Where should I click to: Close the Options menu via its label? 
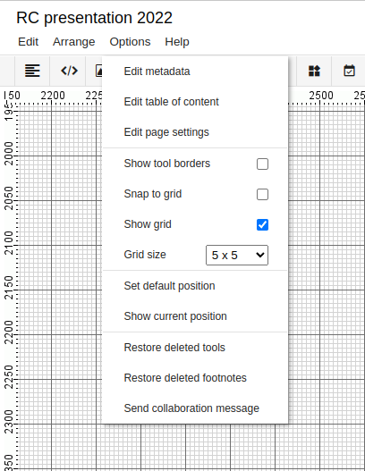point(130,42)
